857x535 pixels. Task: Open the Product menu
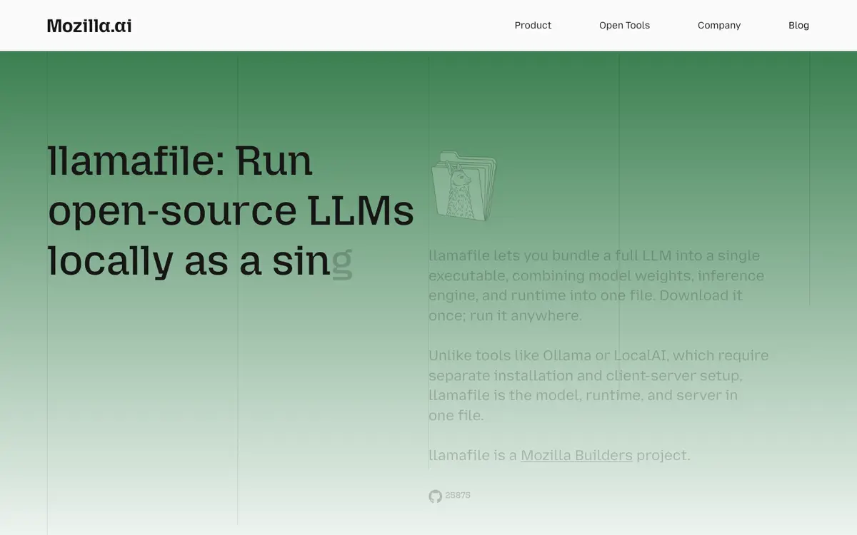pyautogui.click(x=533, y=25)
